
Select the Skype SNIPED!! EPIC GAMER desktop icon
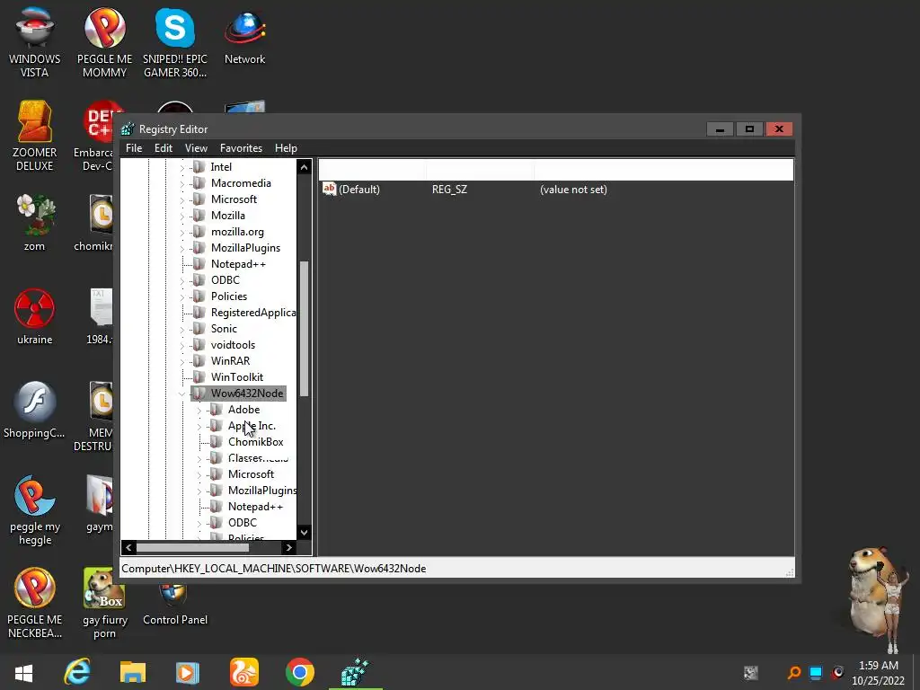175,42
